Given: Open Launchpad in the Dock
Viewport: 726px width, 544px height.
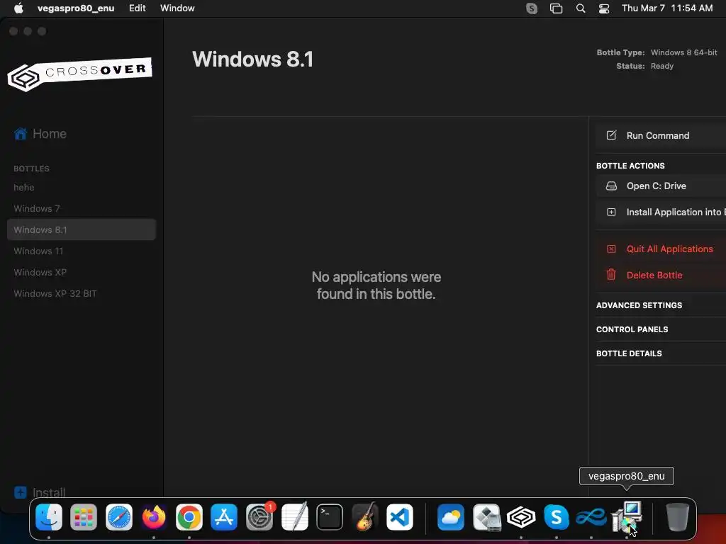Looking at the screenshot, I should point(84,516).
